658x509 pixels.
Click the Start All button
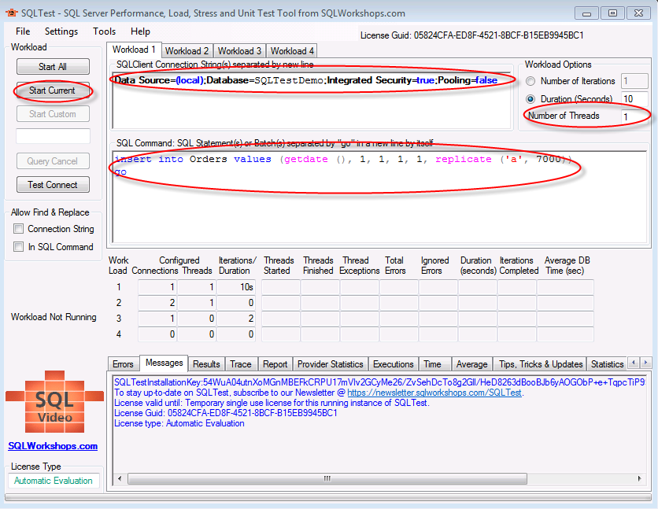click(x=53, y=67)
